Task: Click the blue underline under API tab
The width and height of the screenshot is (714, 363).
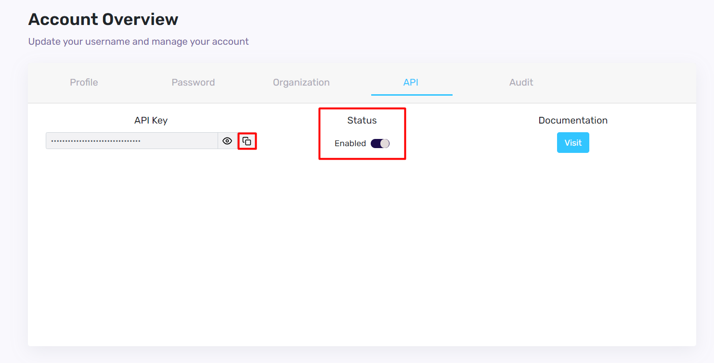Action: click(412, 95)
